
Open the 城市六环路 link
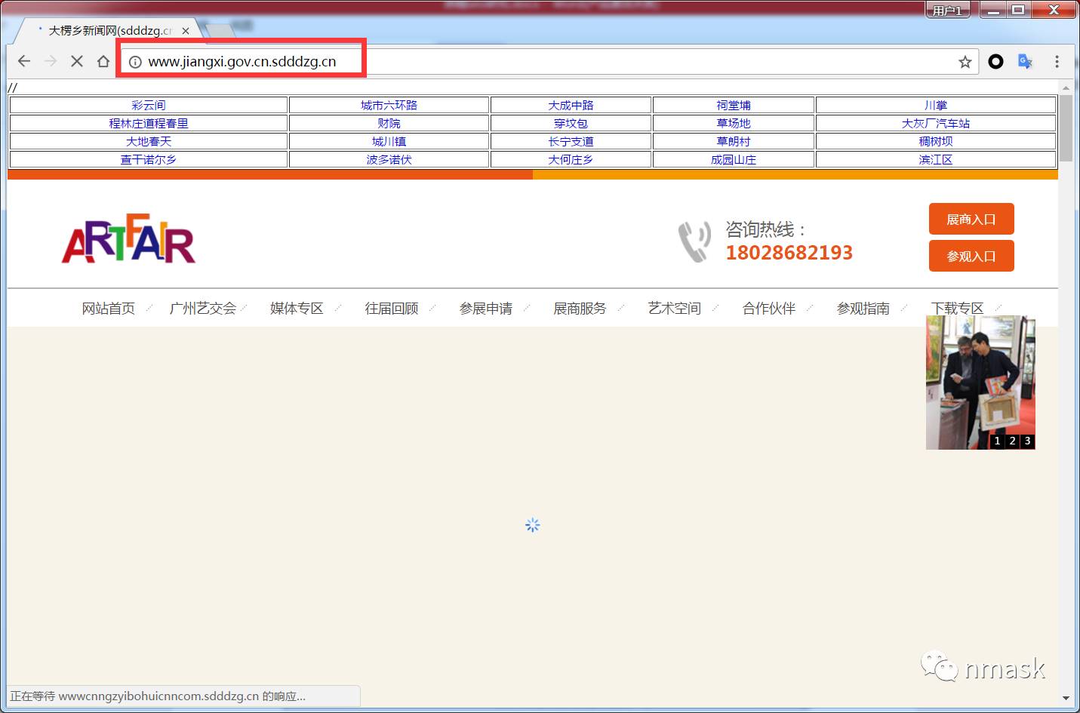click(389, 106)
